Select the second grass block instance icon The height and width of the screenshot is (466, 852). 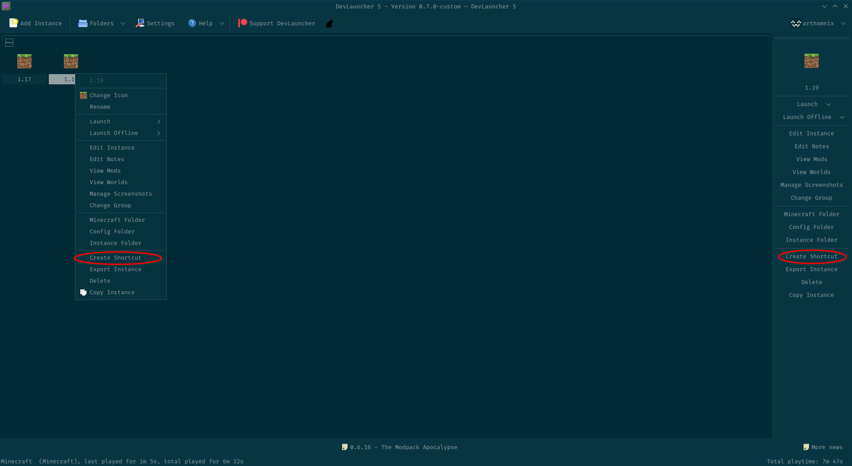pyautogui.click(x=71, y=61)
